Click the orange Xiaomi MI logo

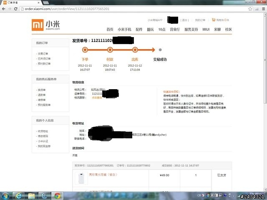point(38,25)
